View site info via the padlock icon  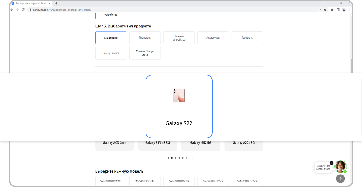pyautogui.click(x=30, y=10)
